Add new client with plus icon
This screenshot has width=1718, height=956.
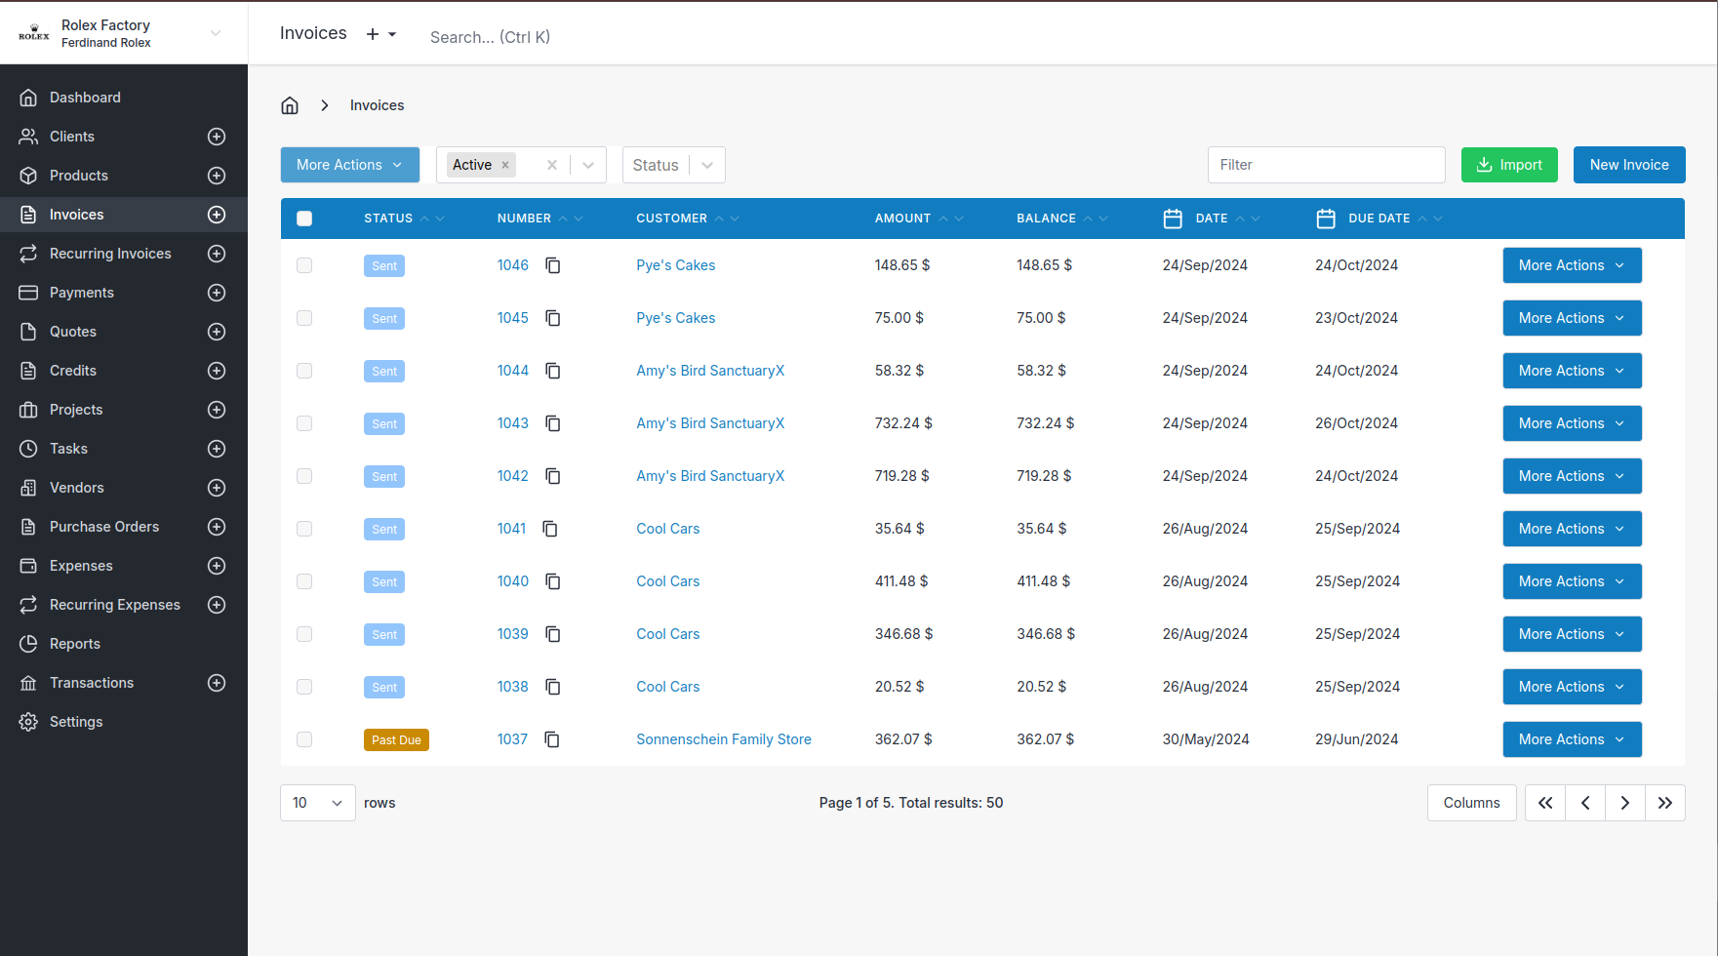click(217, 137)
